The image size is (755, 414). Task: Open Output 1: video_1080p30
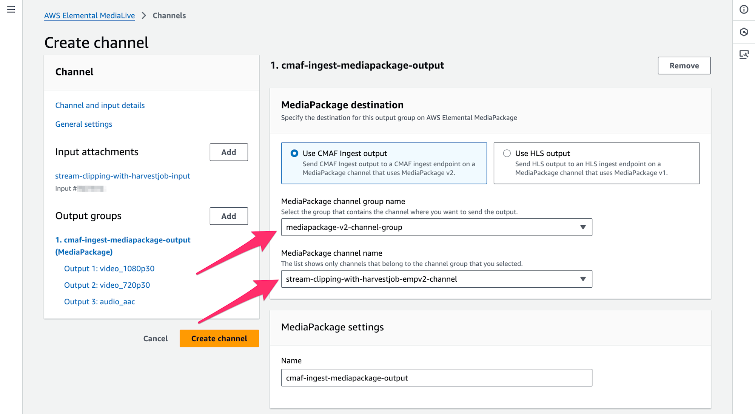109,268
